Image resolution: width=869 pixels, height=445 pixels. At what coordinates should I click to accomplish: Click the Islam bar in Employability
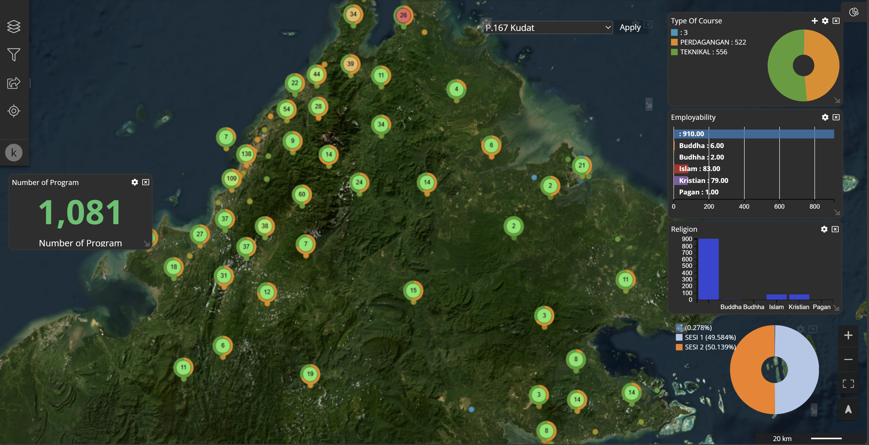pos(681,169)
